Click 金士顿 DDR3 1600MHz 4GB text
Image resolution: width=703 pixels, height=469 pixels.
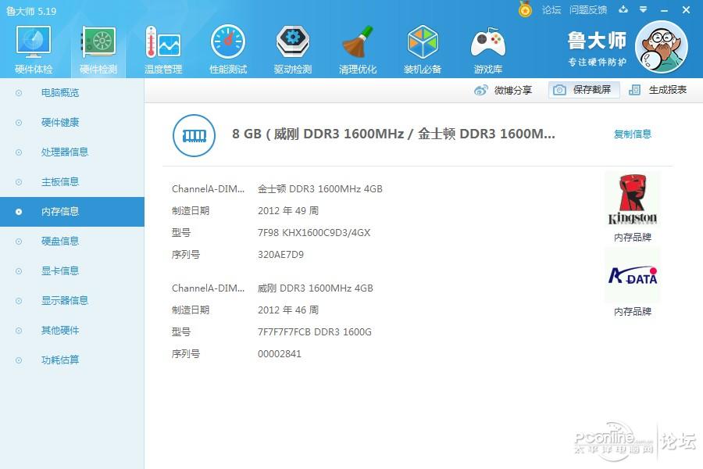(x=320, y=189)
